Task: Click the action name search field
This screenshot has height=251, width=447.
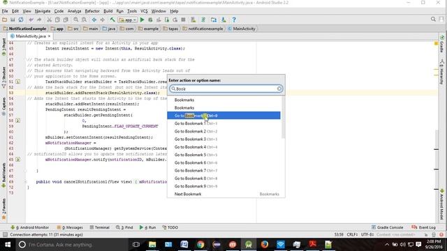Action: coord(226,89)
